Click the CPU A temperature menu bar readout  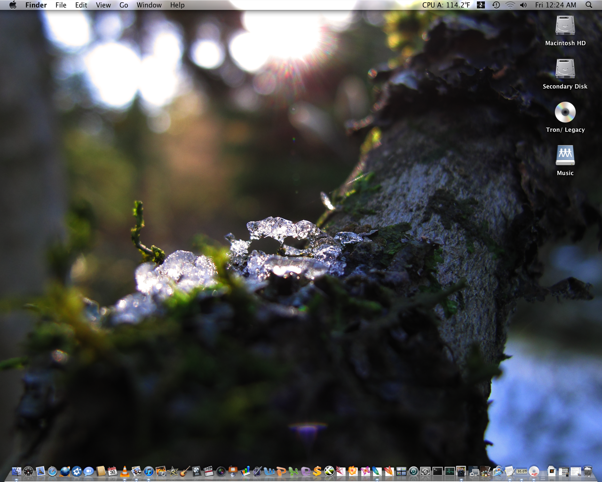[x=446, y=5]
